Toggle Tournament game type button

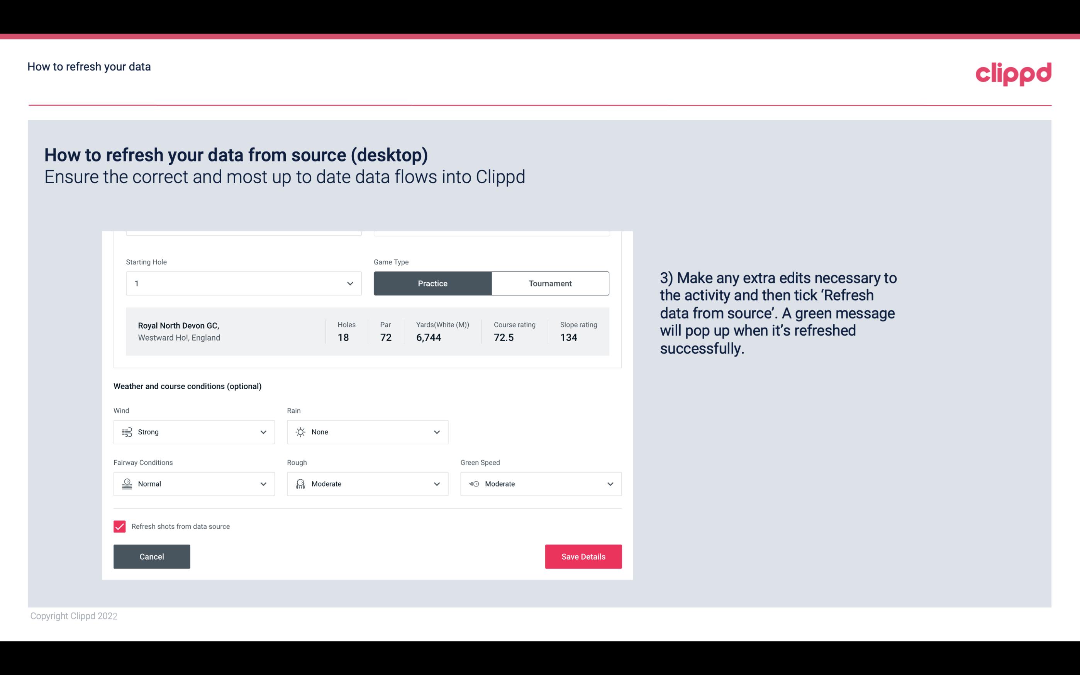550,283
